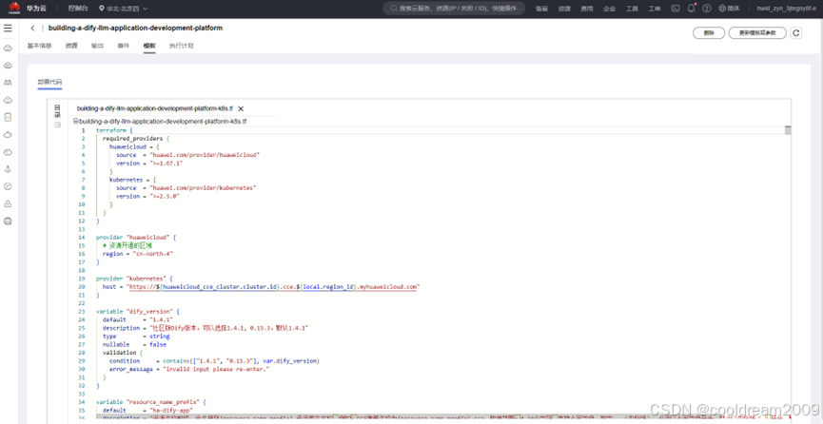
Task: Open the 企业 top menu item
Action: (x=609, y=9)
